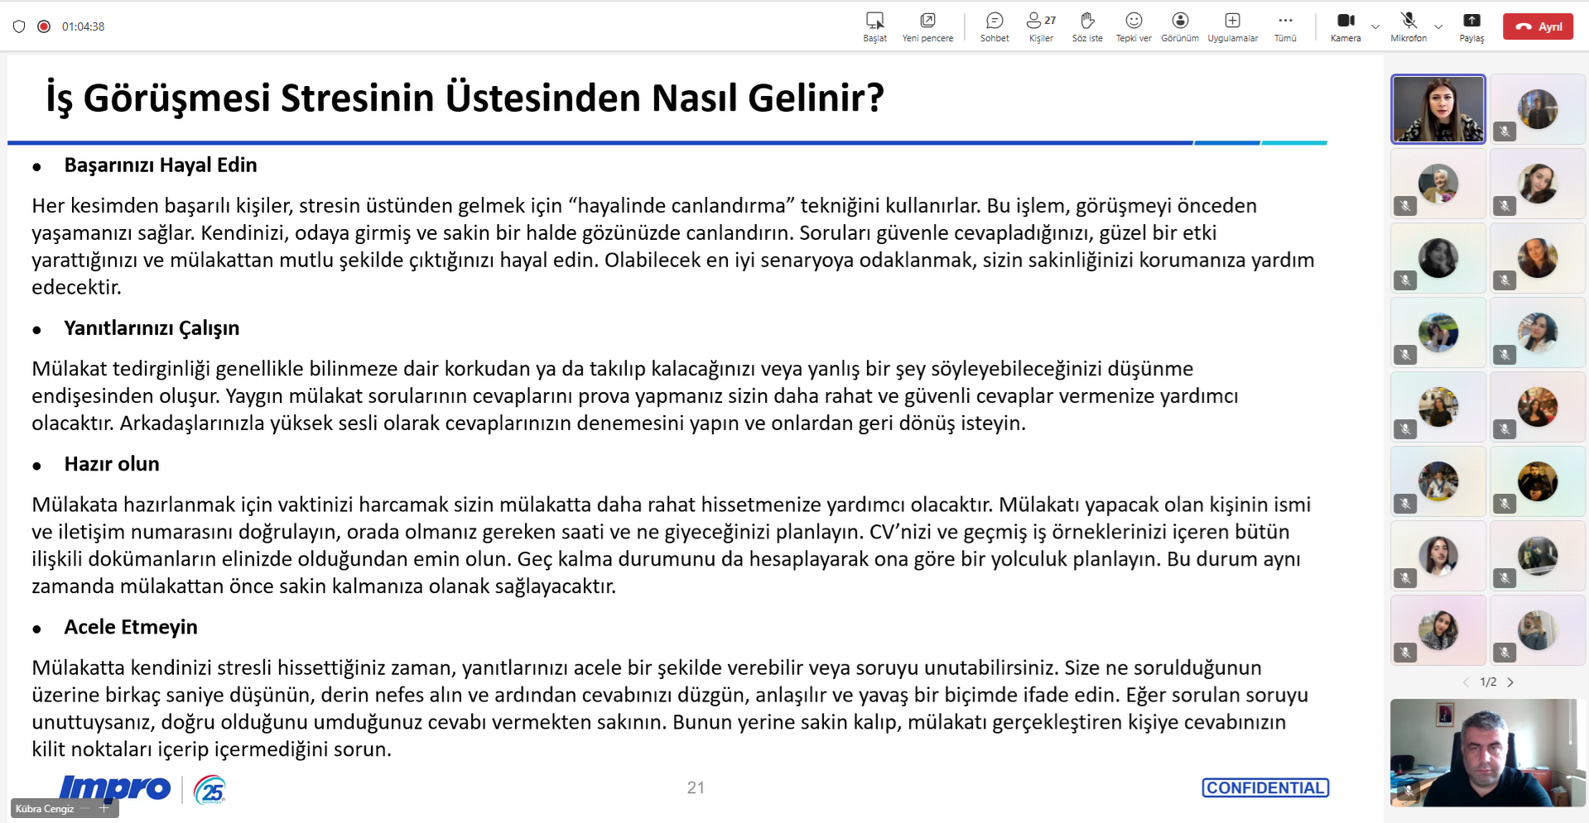Click the shield privacy icon
This screenshot has width=1589, height=823.
(19, 26)
